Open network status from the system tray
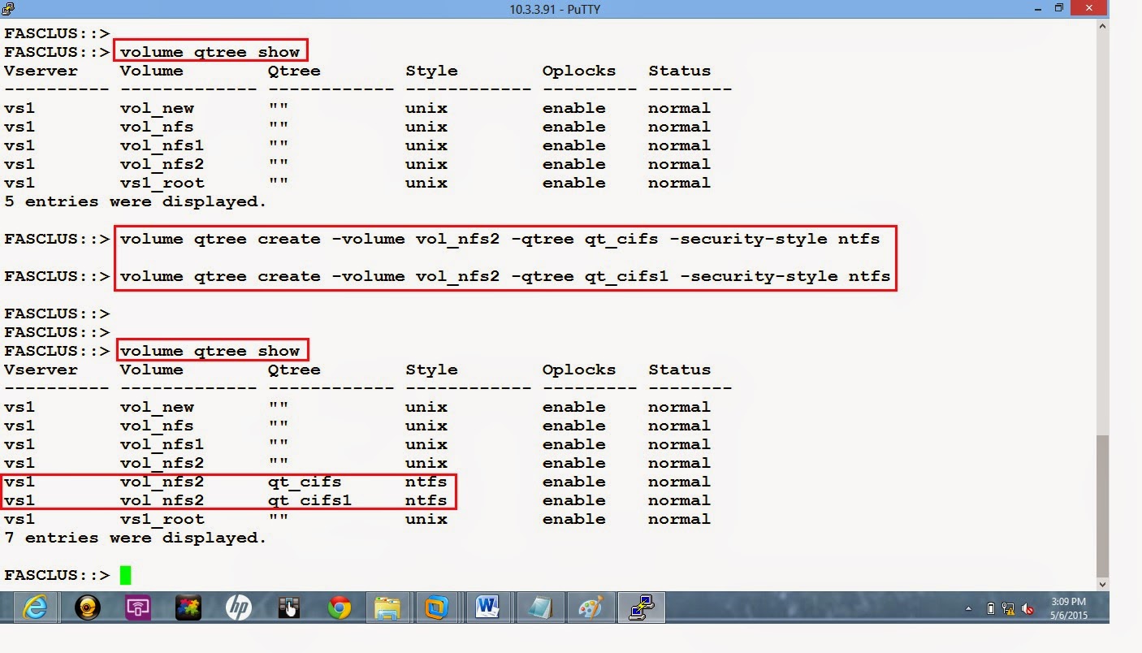 pyautogui.click(x=1009, y=607)
